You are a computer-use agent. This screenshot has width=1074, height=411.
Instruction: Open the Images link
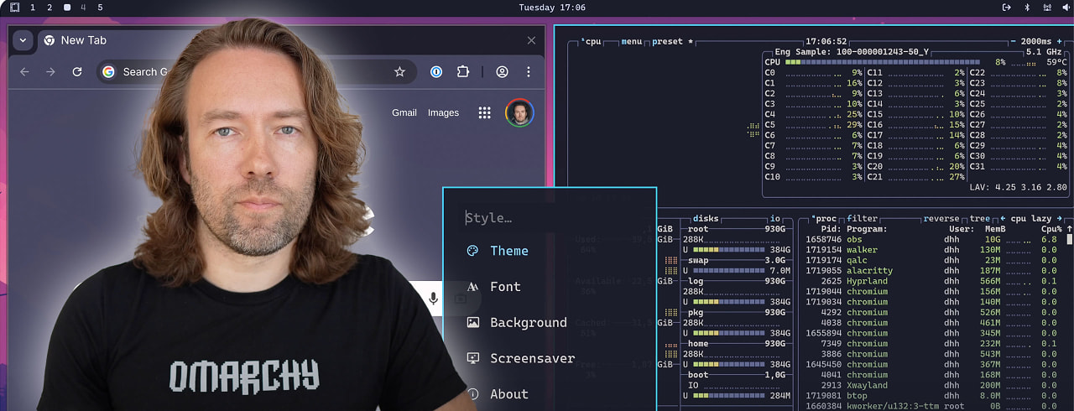443,113
